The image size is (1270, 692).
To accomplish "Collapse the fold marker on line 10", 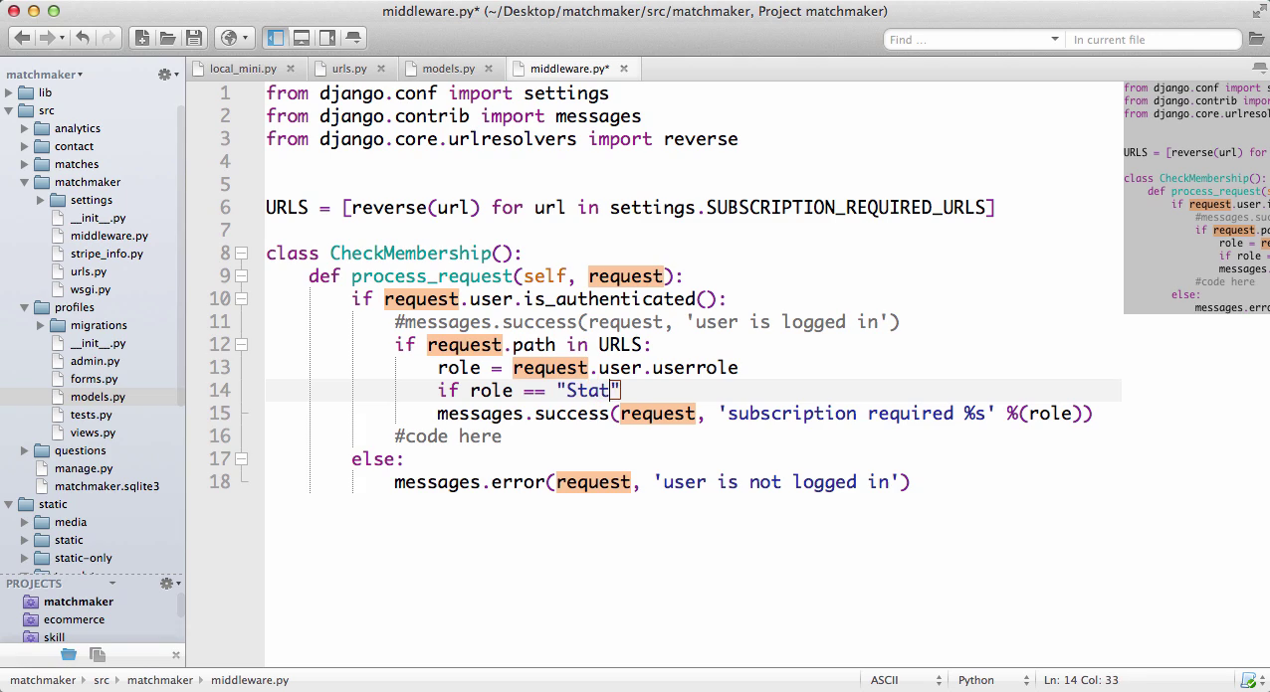I will point(242,299).
